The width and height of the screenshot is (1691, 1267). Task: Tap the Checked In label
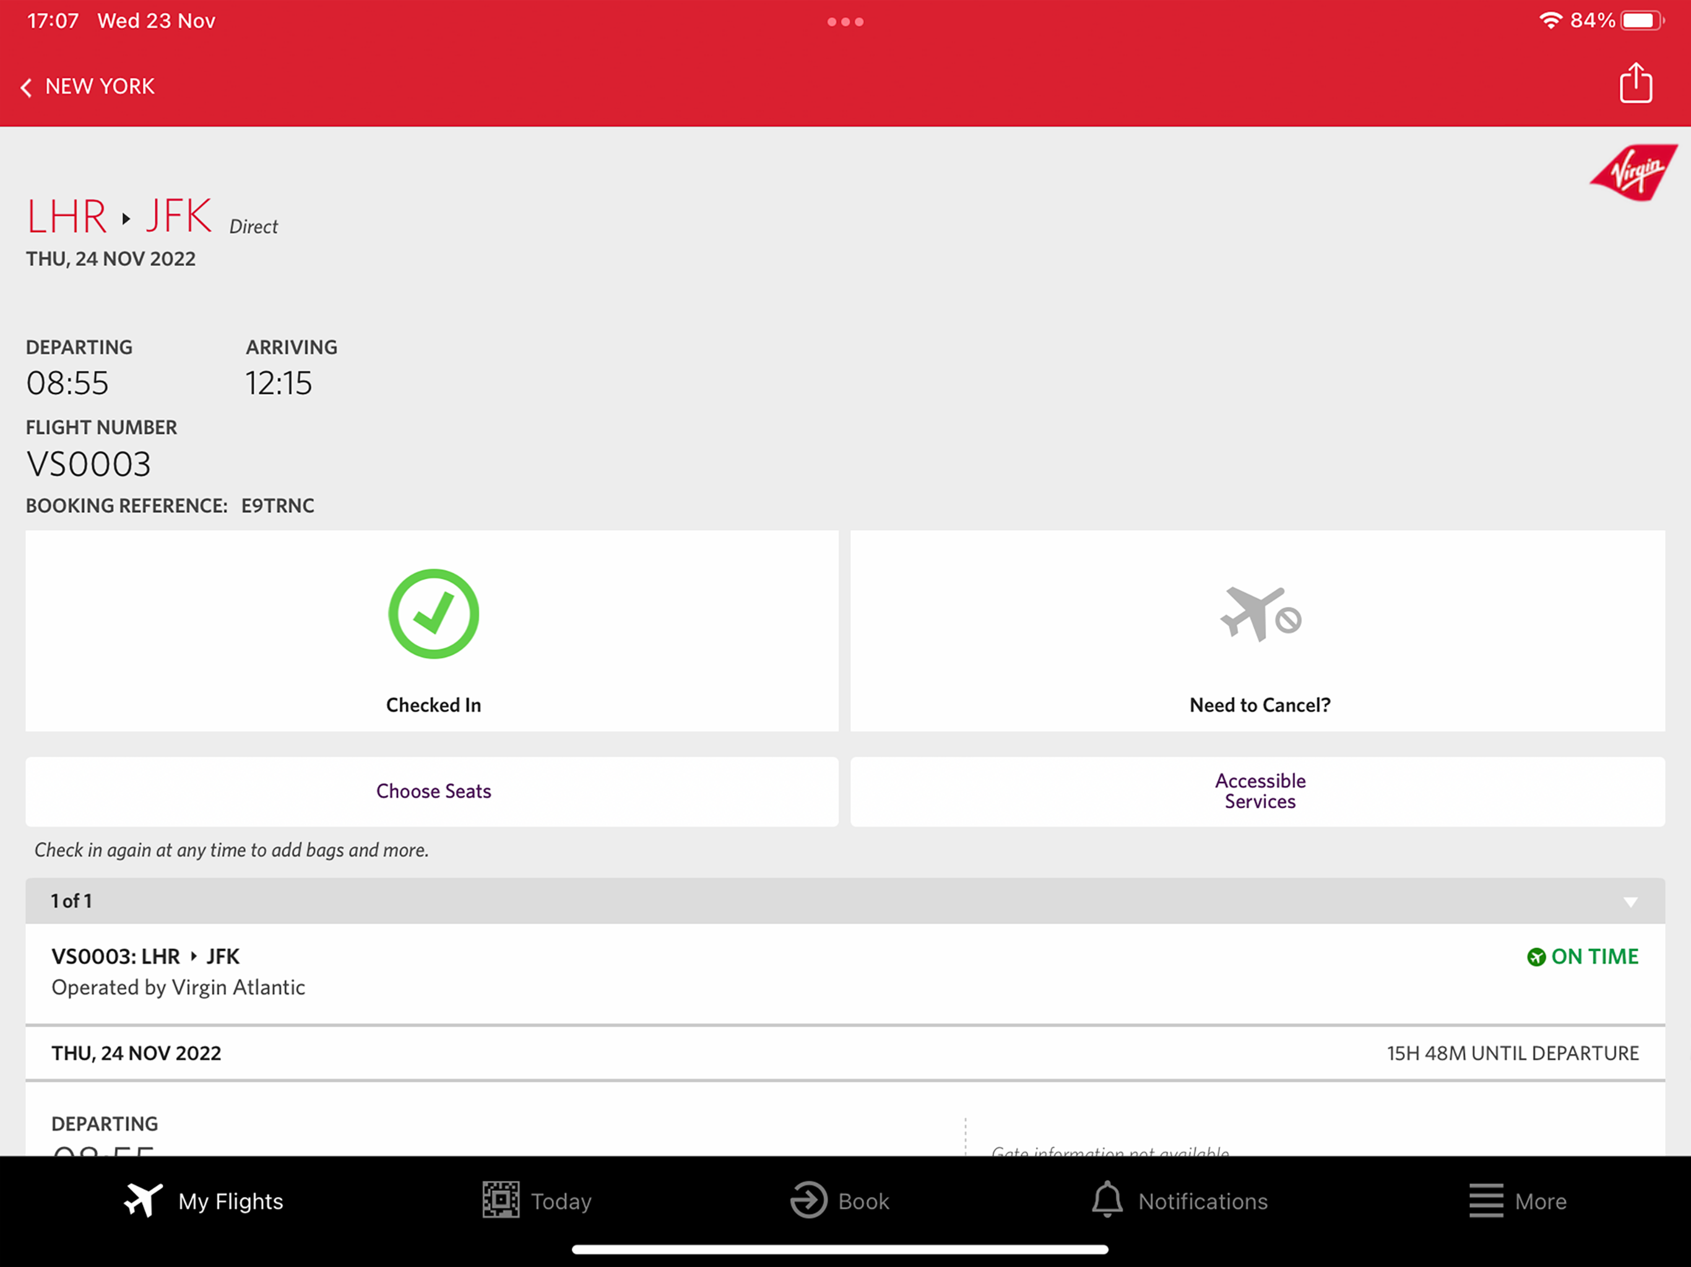tap(433, 705)
